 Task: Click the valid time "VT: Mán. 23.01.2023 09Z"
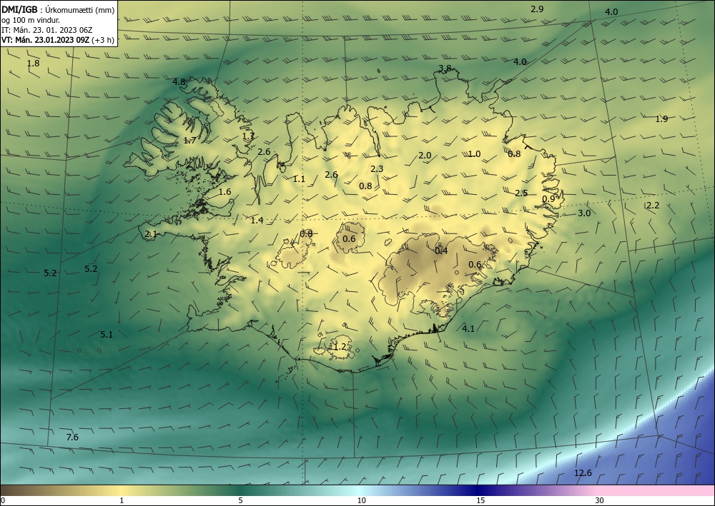tap(45, 40)
